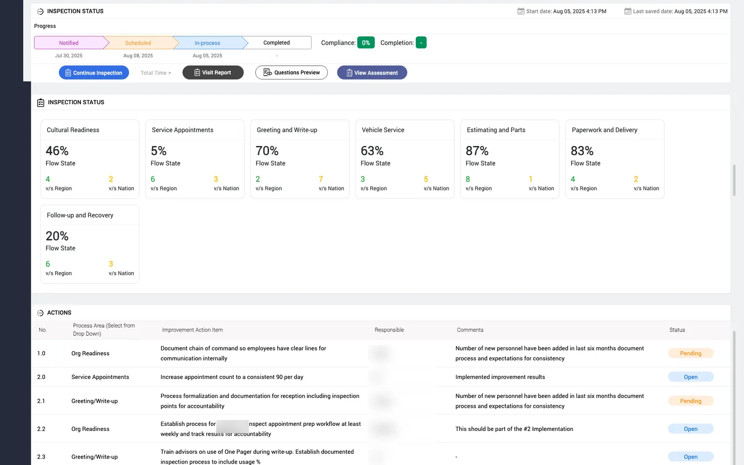Click the green Completion dash badge
The width and height of the screenshot is (744, 465).
pos(421,43)
